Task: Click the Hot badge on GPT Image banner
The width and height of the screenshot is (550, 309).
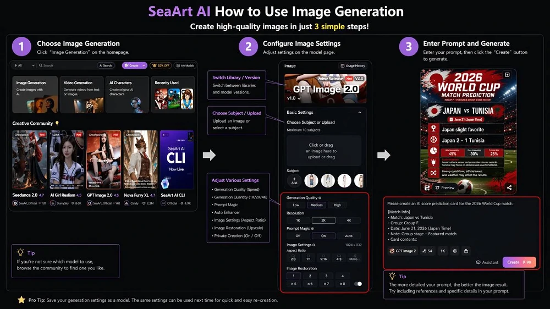Action: (x=349, y=79)
